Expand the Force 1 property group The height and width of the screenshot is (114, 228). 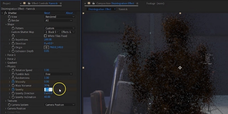pyautogui.click(x=6, y=55)
